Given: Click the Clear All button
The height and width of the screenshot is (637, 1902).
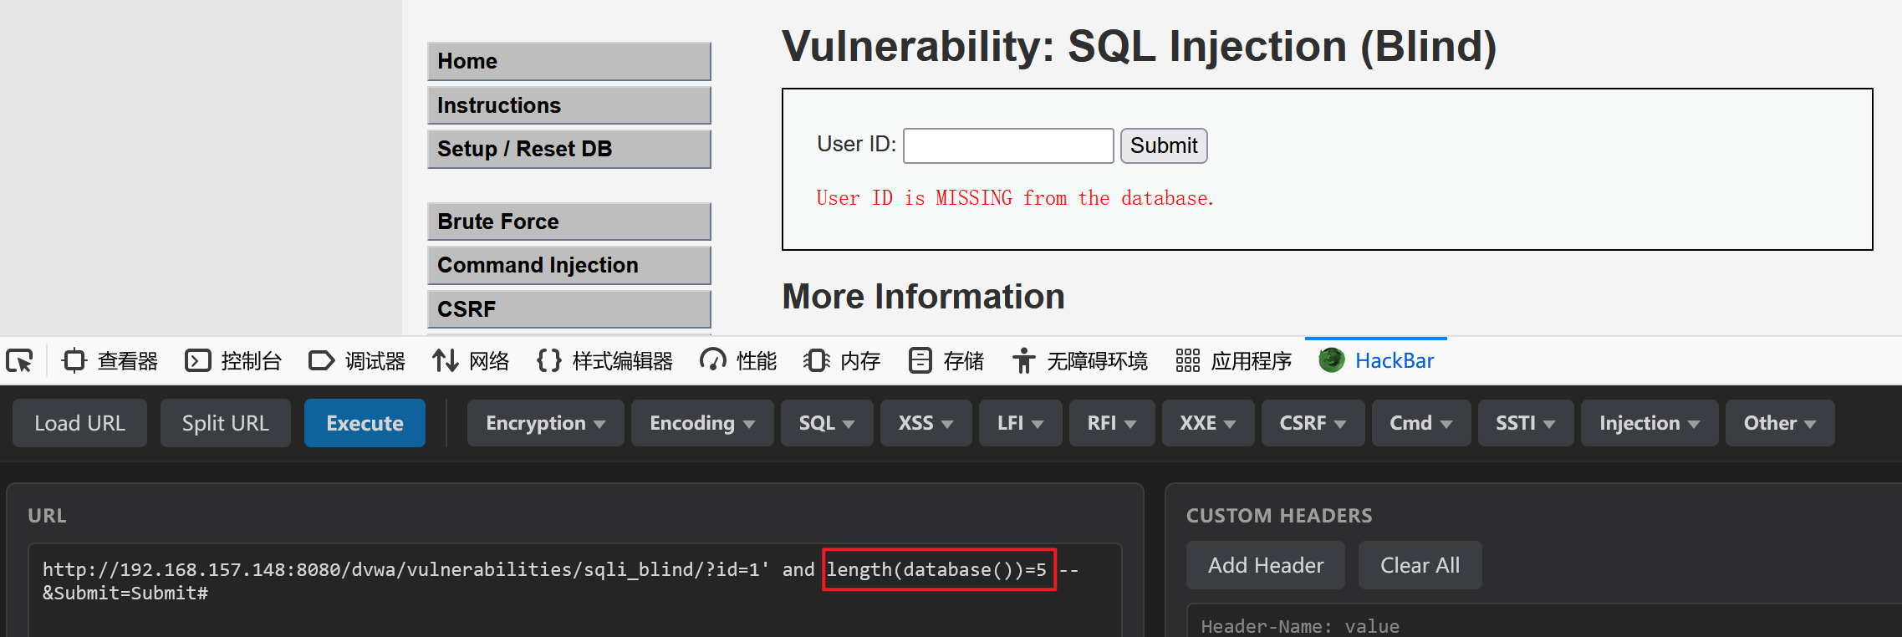Looking at the screenshot, I should (x=1420, y=565).
